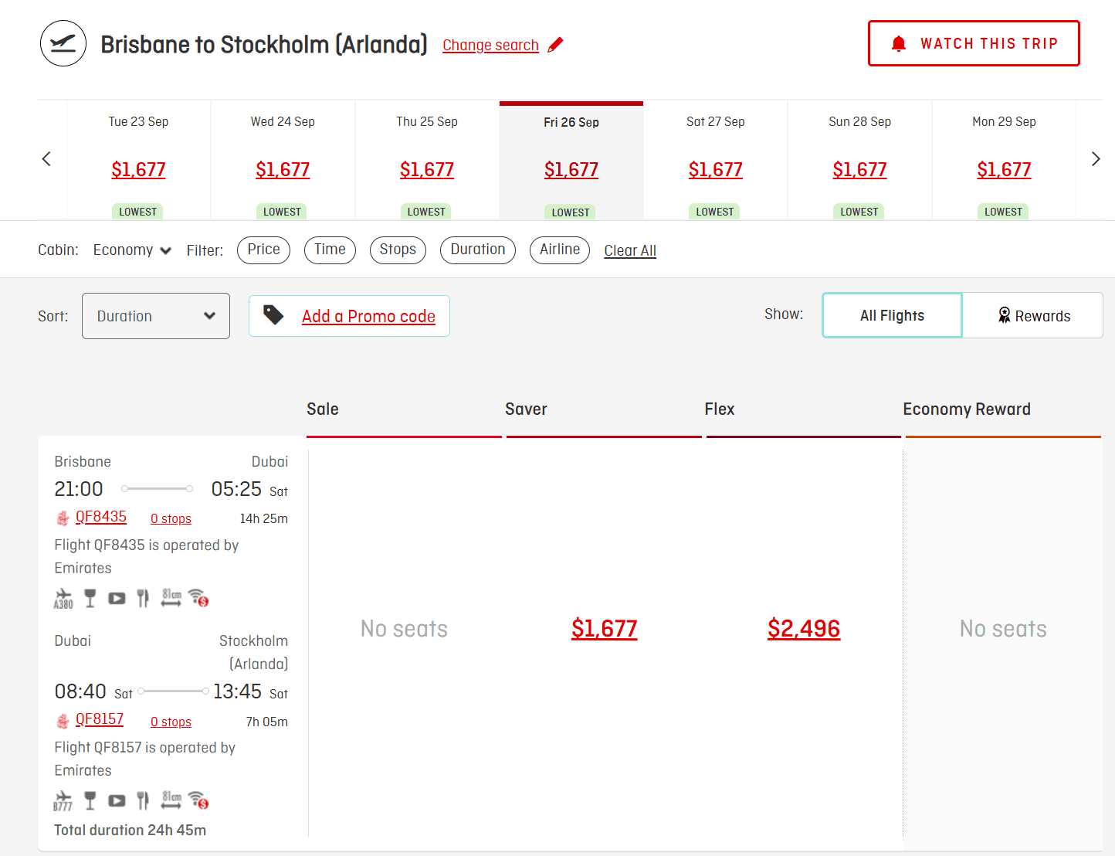Expand more dates with the right arrow chevron
This screenshot has width=1115, height=856.
click(1096, 158)
